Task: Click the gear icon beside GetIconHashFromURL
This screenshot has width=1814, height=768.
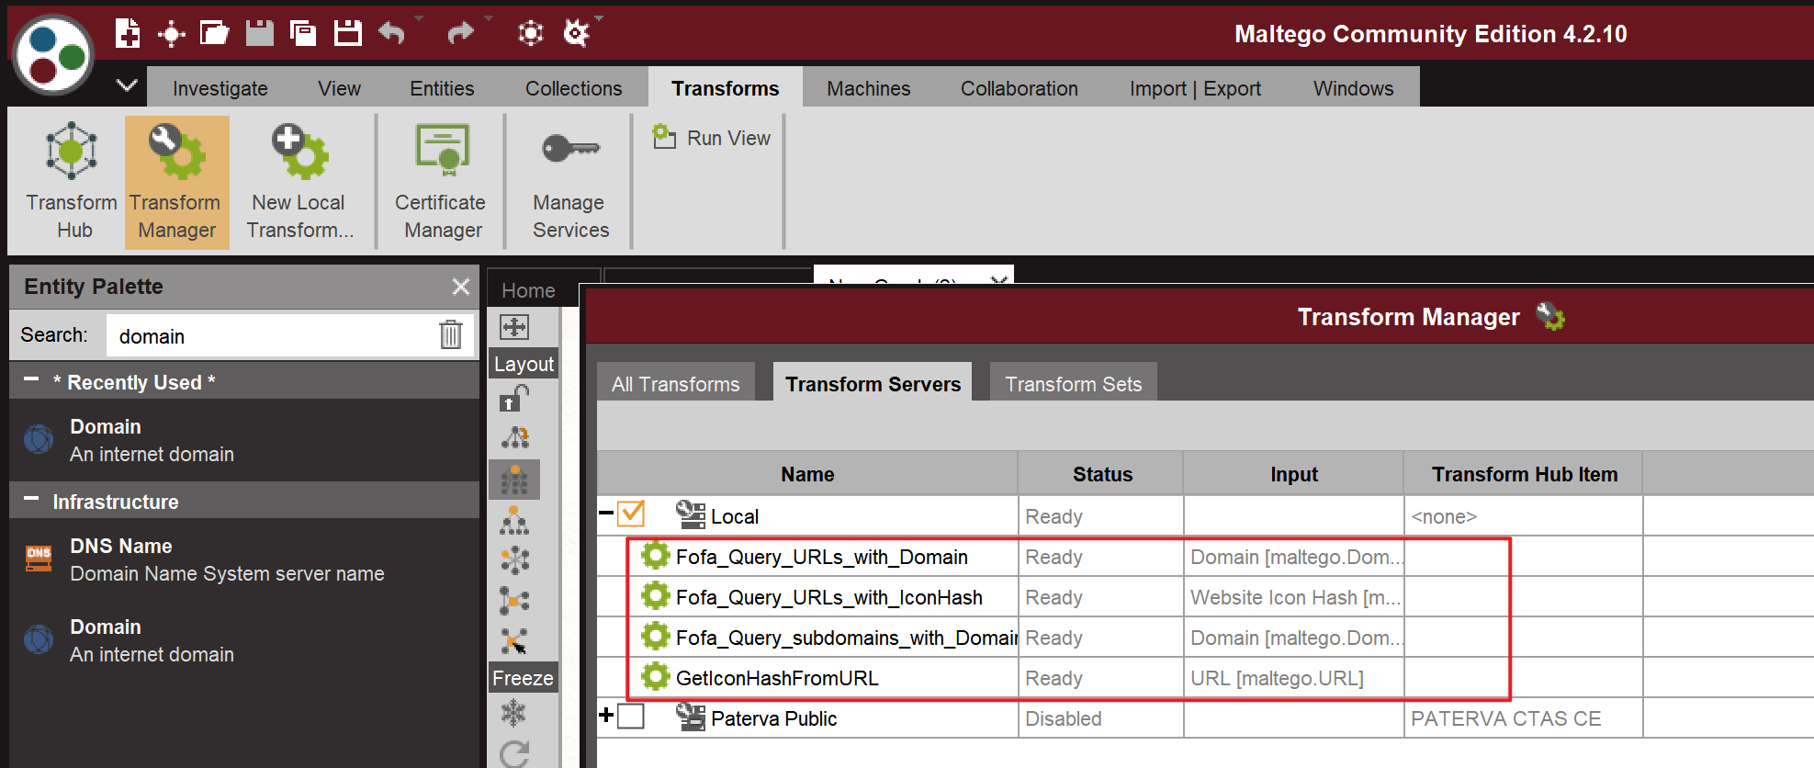Action: click(x=655, y=677)
